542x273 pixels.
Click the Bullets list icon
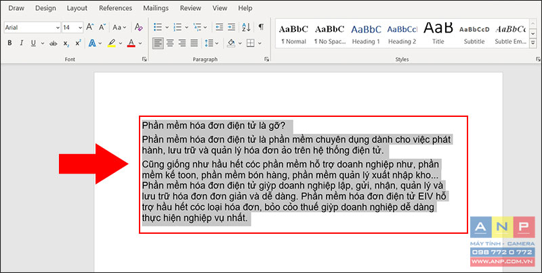click(x=158, y=27)
